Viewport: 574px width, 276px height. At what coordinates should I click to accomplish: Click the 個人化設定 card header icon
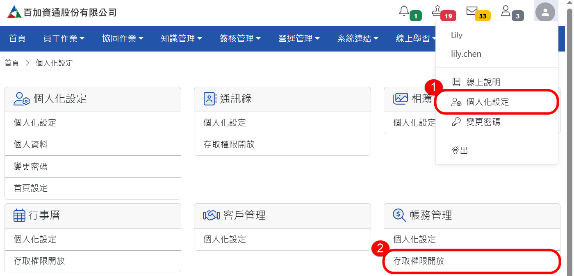(x=22, y=99)
